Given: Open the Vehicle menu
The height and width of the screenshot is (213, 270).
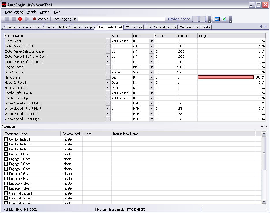Looking at the screenshot, I should tap(32, 12).
